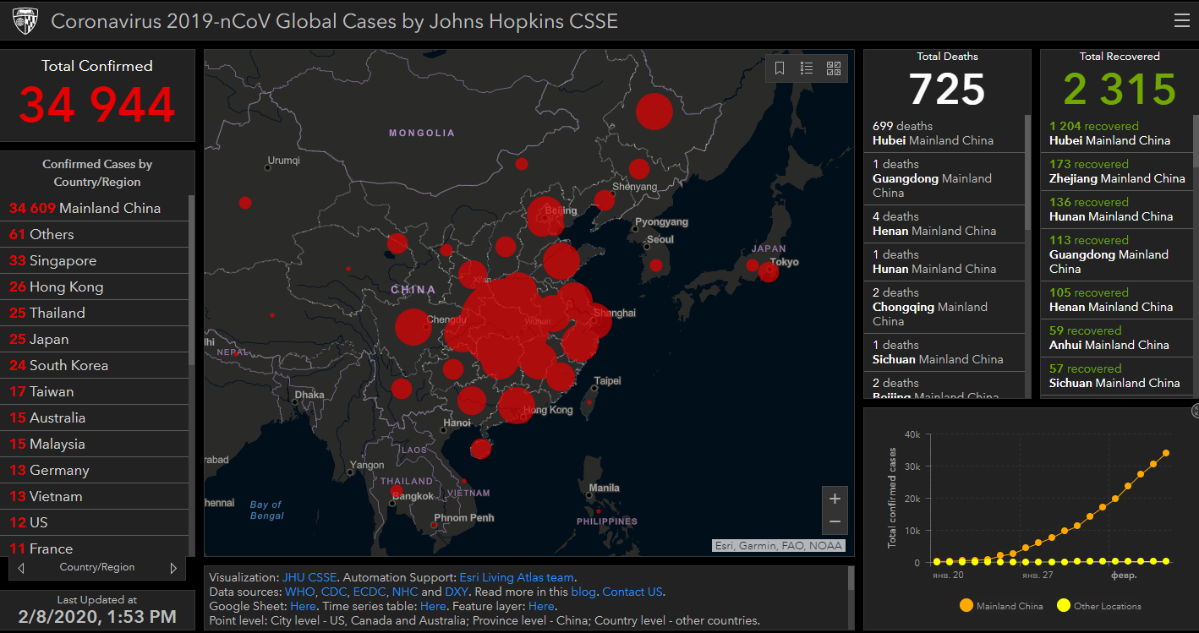Zoom out on the map
The image size is (1199, 633).
(x=835, y=522)
